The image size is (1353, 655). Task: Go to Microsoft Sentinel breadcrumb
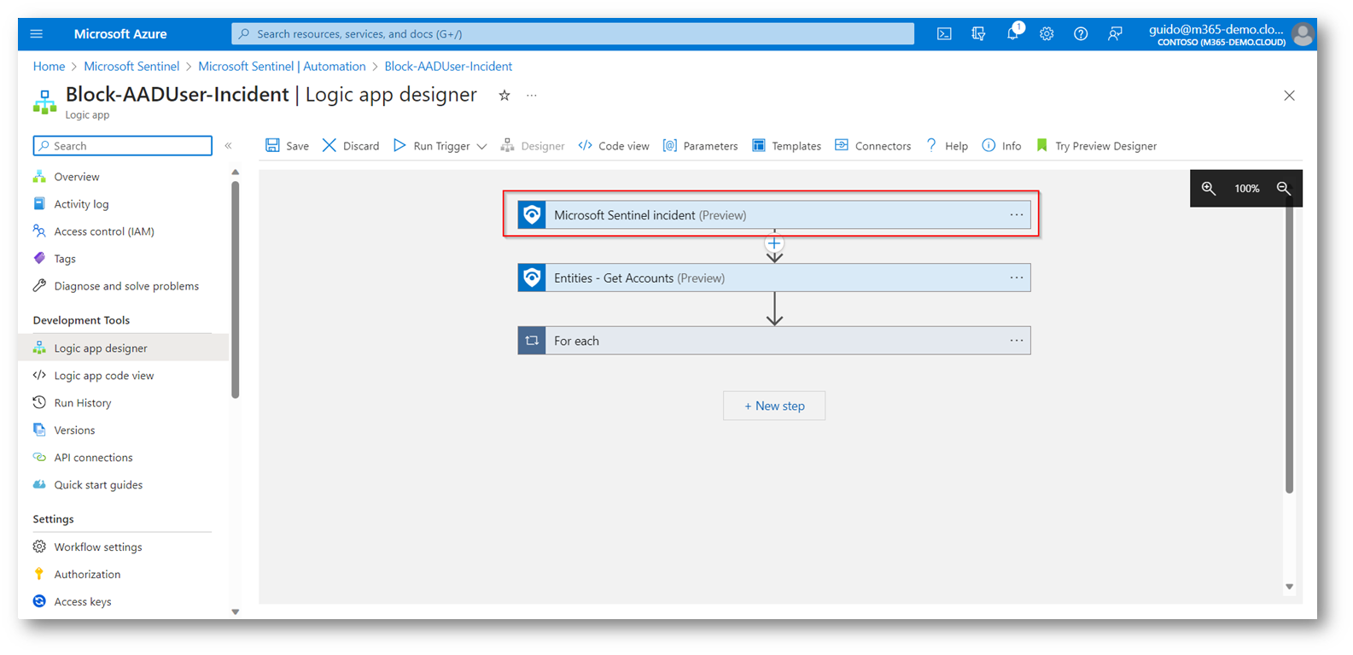[x=131, y=67]
